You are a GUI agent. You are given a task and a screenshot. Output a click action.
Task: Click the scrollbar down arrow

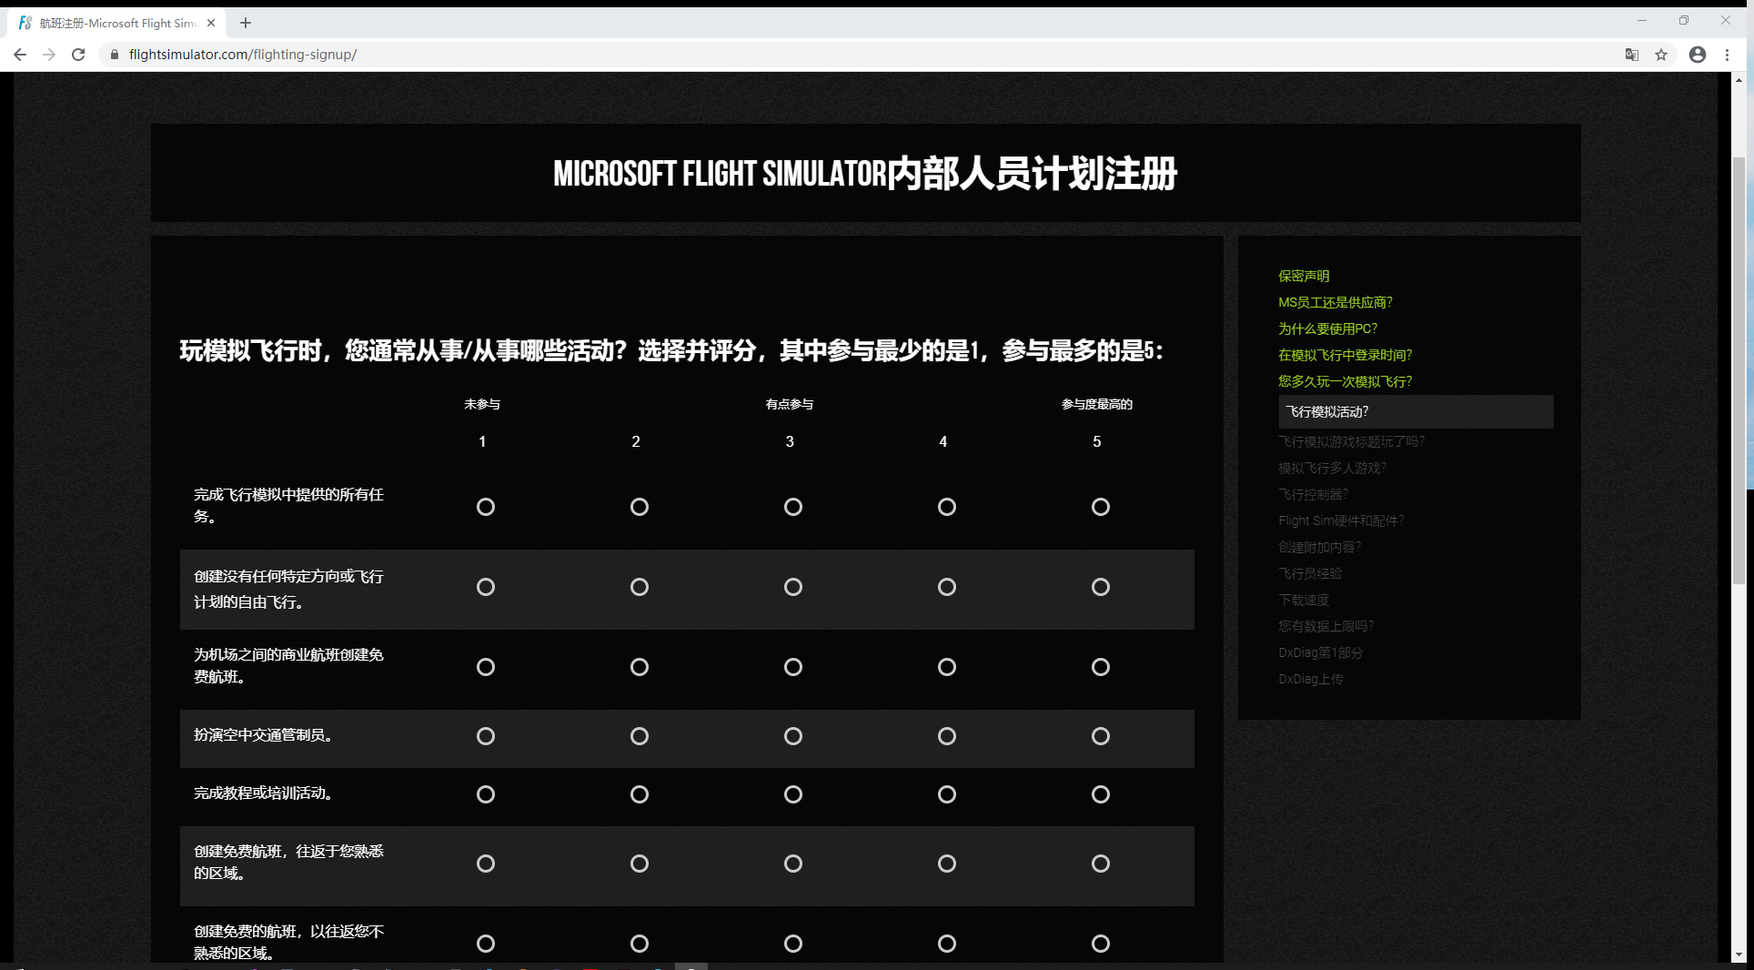tap(1739, 955)
